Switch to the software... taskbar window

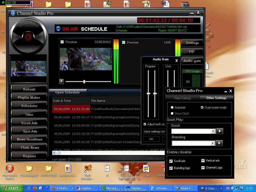click(x=161, y=188)
